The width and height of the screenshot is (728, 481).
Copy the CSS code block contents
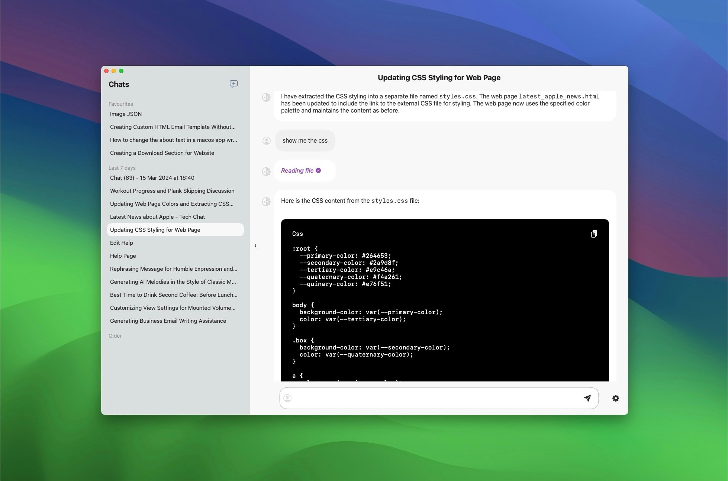pyautogui.click(x=594, y=234)
